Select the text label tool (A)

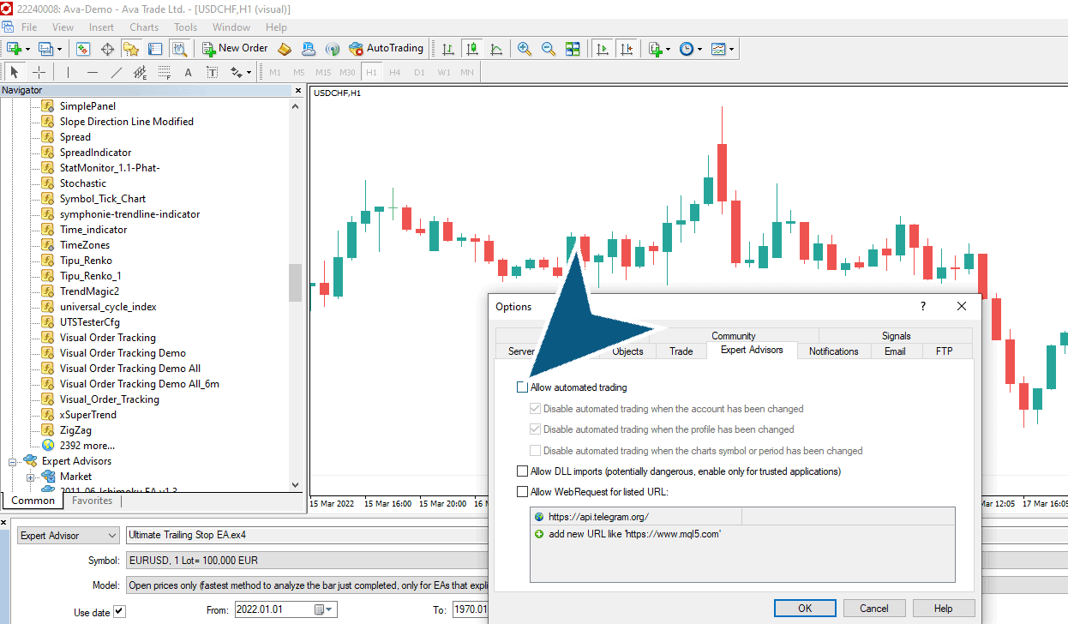click(188, 73)
